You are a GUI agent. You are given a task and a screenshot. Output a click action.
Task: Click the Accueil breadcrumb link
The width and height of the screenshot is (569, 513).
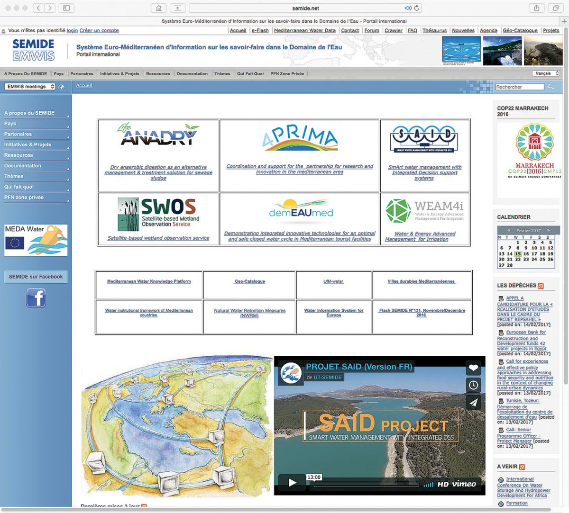[84, 86]
